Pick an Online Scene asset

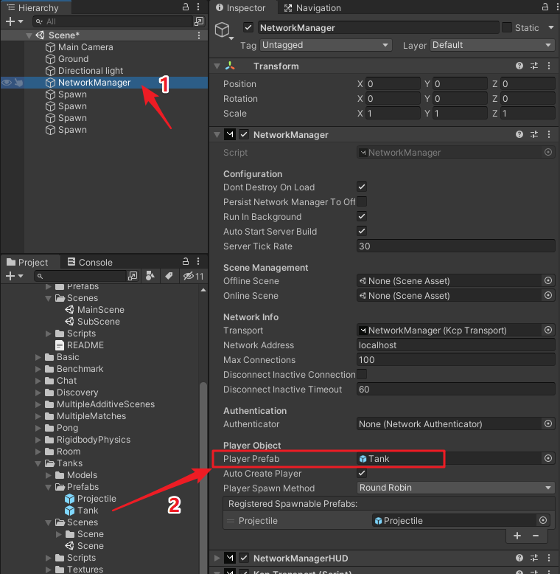(548, 295)
